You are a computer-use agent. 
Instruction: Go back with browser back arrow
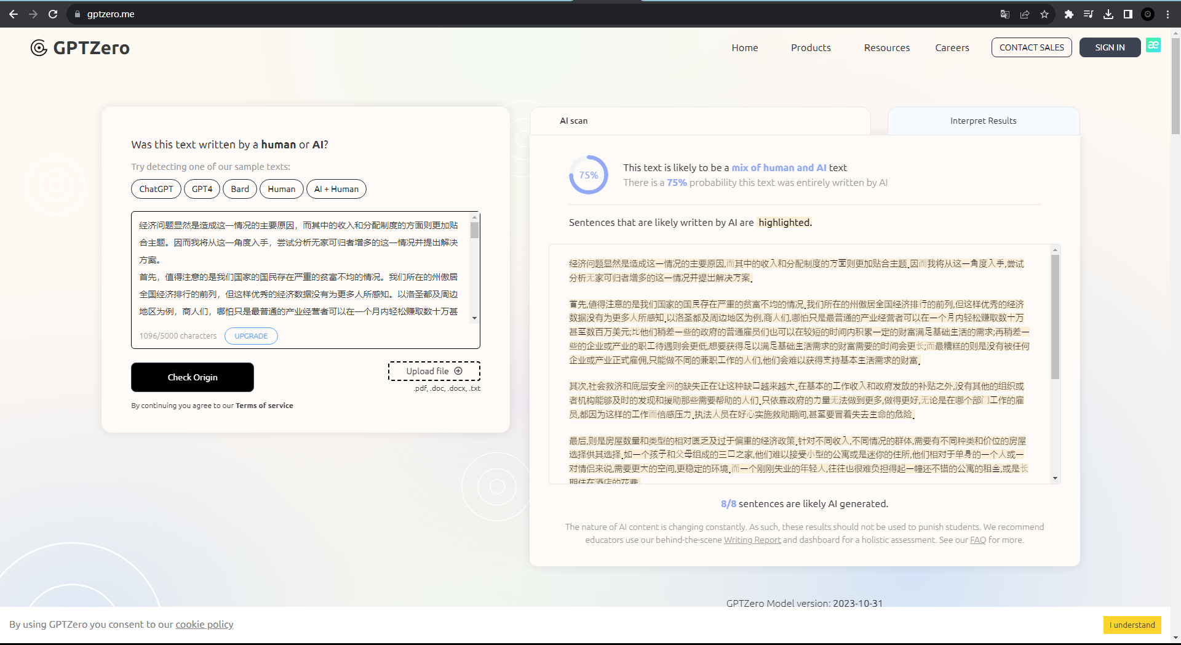[14, 14]
